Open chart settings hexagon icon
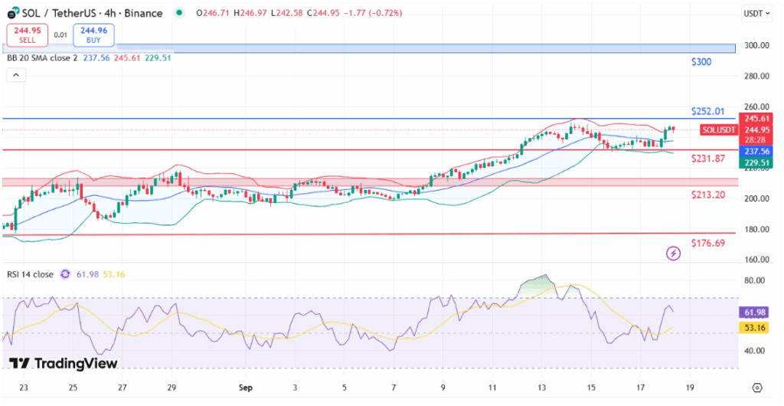This screenshot has width=784, height=406. tap(757, 388)
